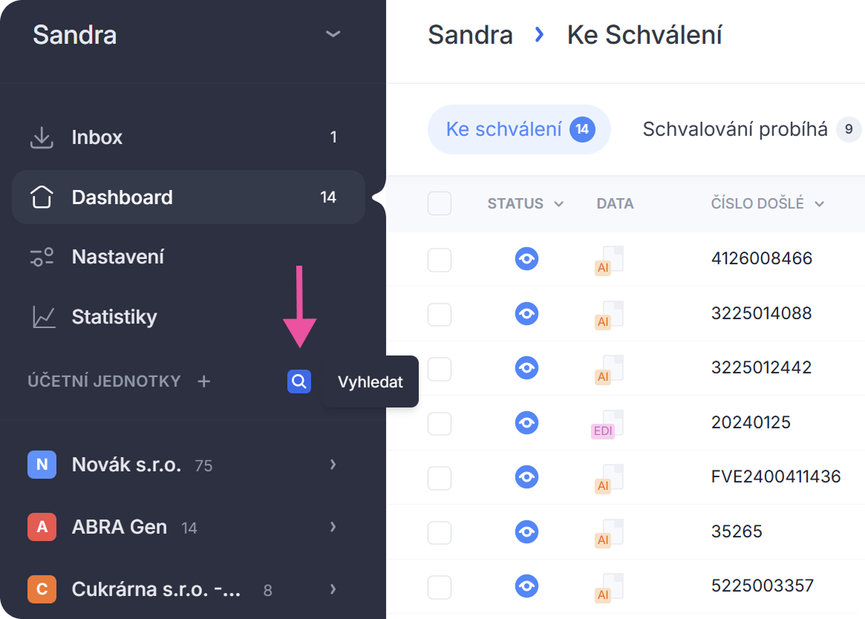Image resolution: width=865 pixels, height=619 pixels.
Task: Click the EDI document icon for 20240125
Action: pos(607,423)
